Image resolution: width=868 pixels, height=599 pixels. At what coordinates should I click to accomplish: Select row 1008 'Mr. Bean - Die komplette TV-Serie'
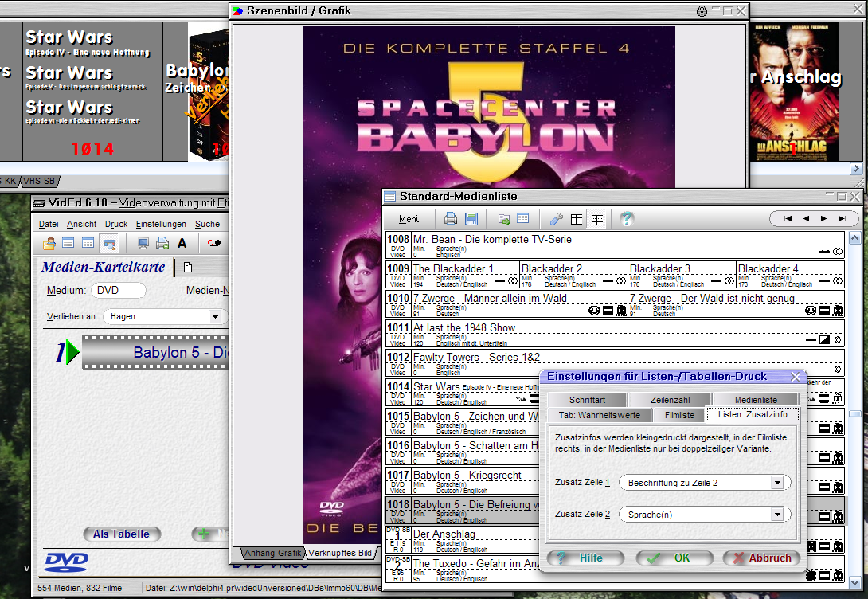[615, 245]
